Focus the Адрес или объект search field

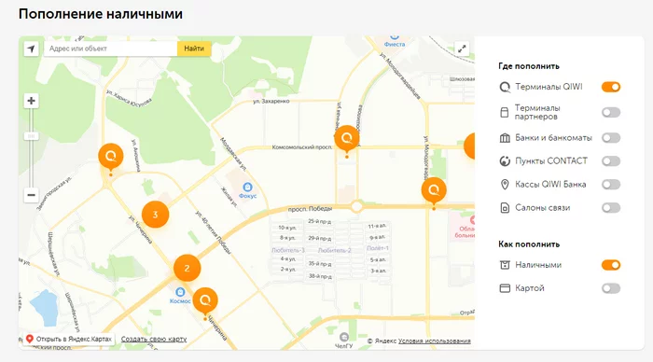110,49
